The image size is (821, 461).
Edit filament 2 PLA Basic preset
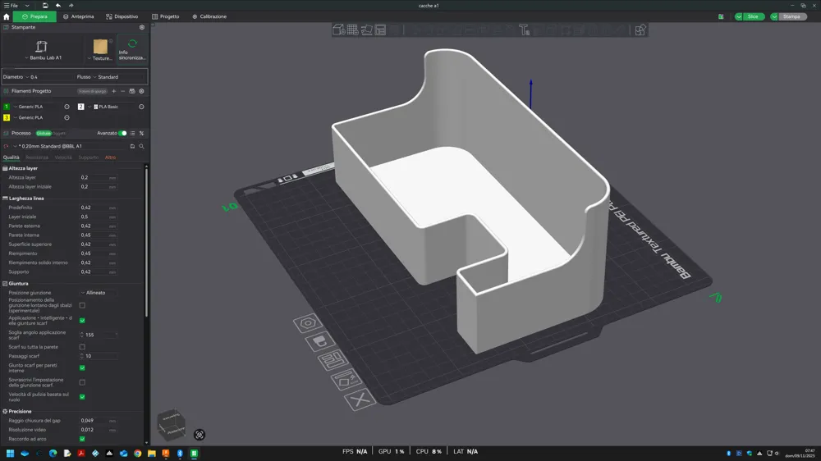point(141,107)
